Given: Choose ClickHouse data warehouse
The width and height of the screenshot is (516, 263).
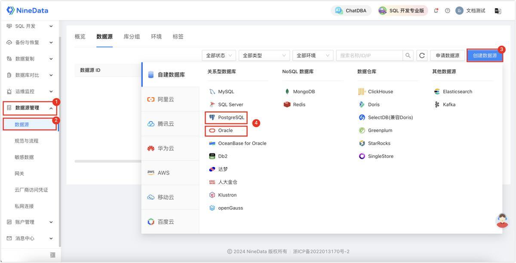Looking at the screenshot, I should click(x=376, y=92).
